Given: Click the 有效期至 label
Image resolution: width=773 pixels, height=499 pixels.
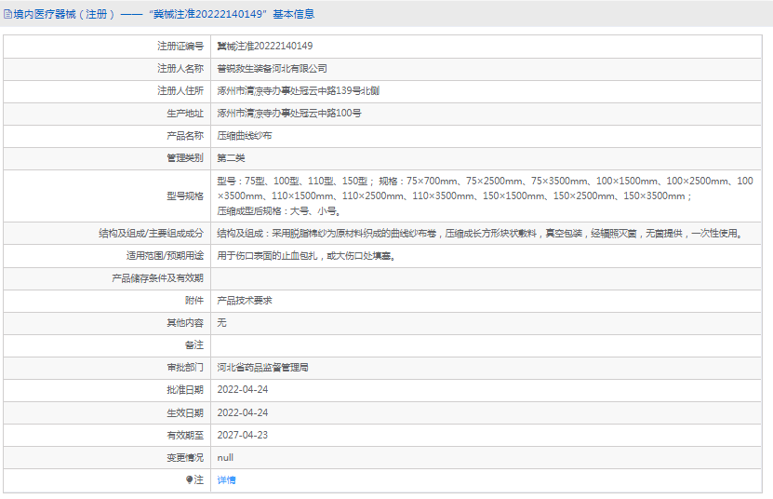Looking at the screenshot, I should pyautogui.click(x=185, y=436).
